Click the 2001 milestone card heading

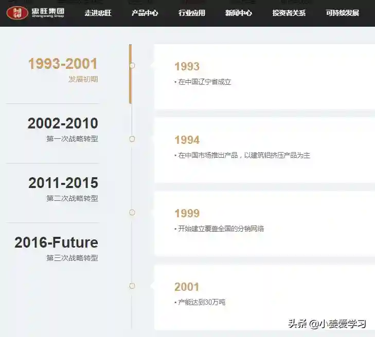(187, 287)
